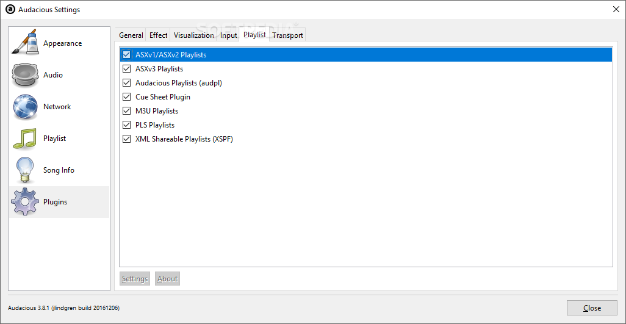This screenshot has height=324, width=626.
Task: Select the Playlist category label in sidebar
Action: click(x=55, y=139)
